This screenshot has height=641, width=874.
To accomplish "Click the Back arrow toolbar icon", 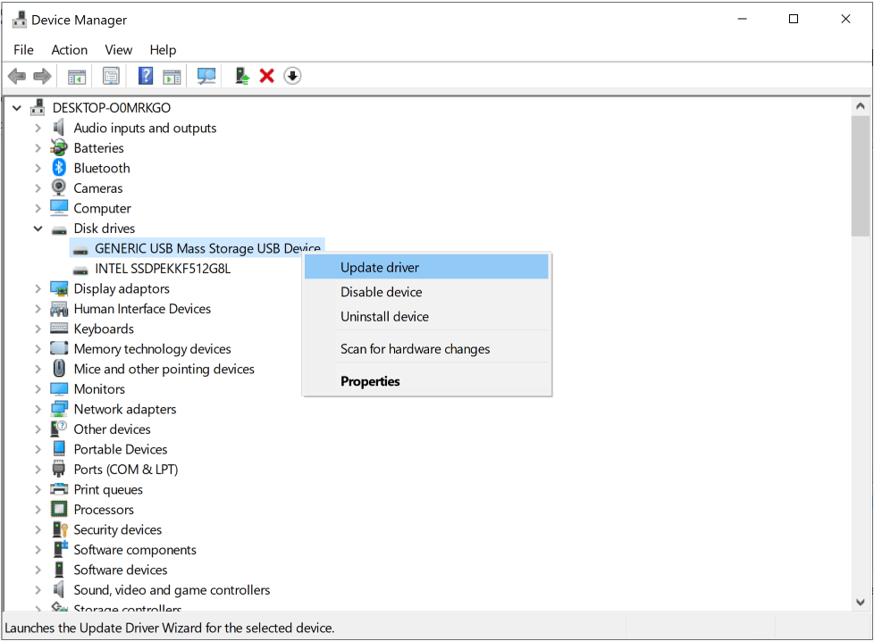I will [16, 77].
